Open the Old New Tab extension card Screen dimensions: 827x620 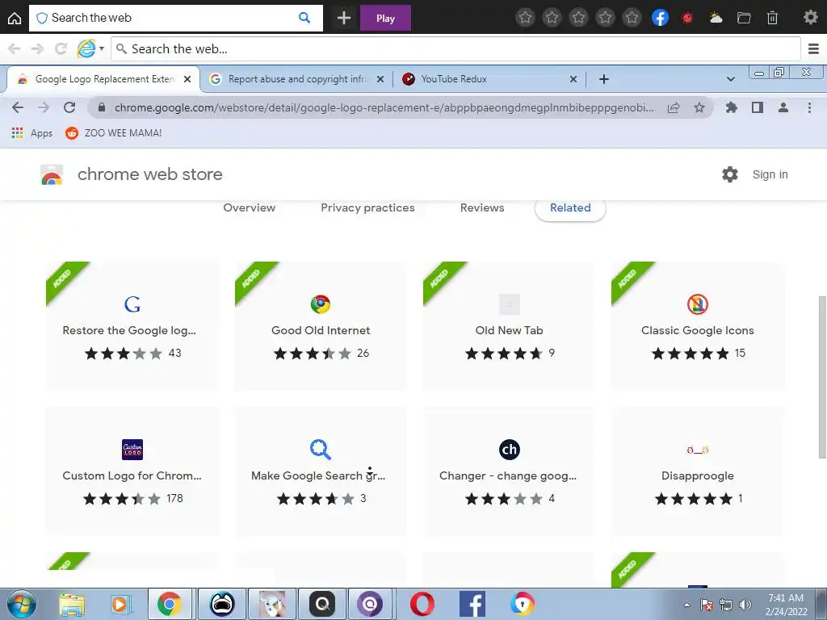tap(509, 326)
